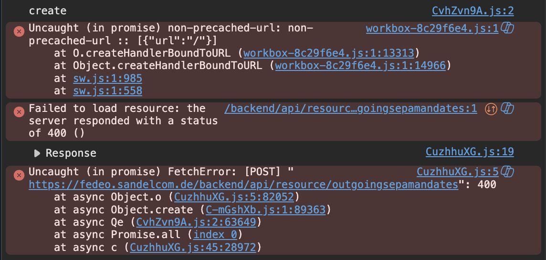Follow the workbox-8c29f6e4.js:1:13313 stack link

(329, 53)
